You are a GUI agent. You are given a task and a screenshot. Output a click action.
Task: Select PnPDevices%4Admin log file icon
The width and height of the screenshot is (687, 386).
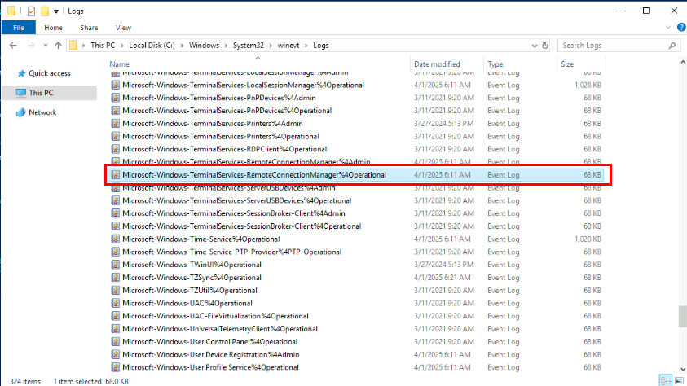click(115, 98)
